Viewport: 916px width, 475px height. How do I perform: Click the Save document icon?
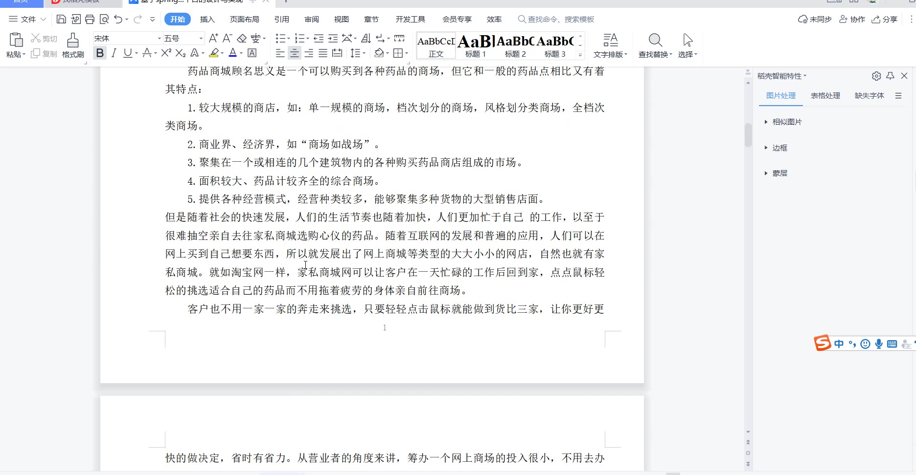[x=61, y=19]
